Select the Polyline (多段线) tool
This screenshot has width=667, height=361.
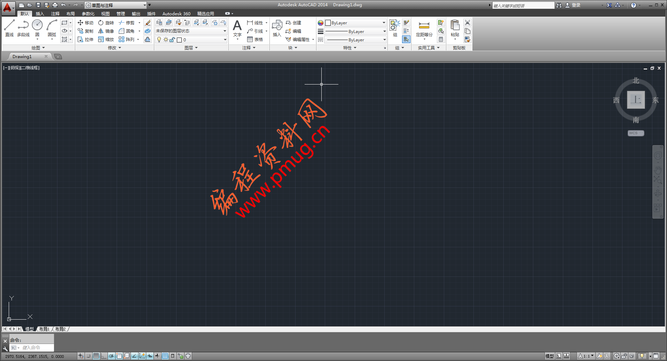[x=23, y=28]
